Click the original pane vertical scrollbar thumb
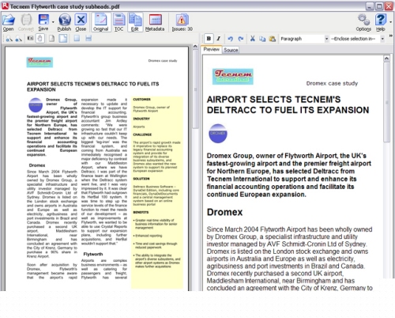The width and height of the screenshot is (395, 318). 195,89
